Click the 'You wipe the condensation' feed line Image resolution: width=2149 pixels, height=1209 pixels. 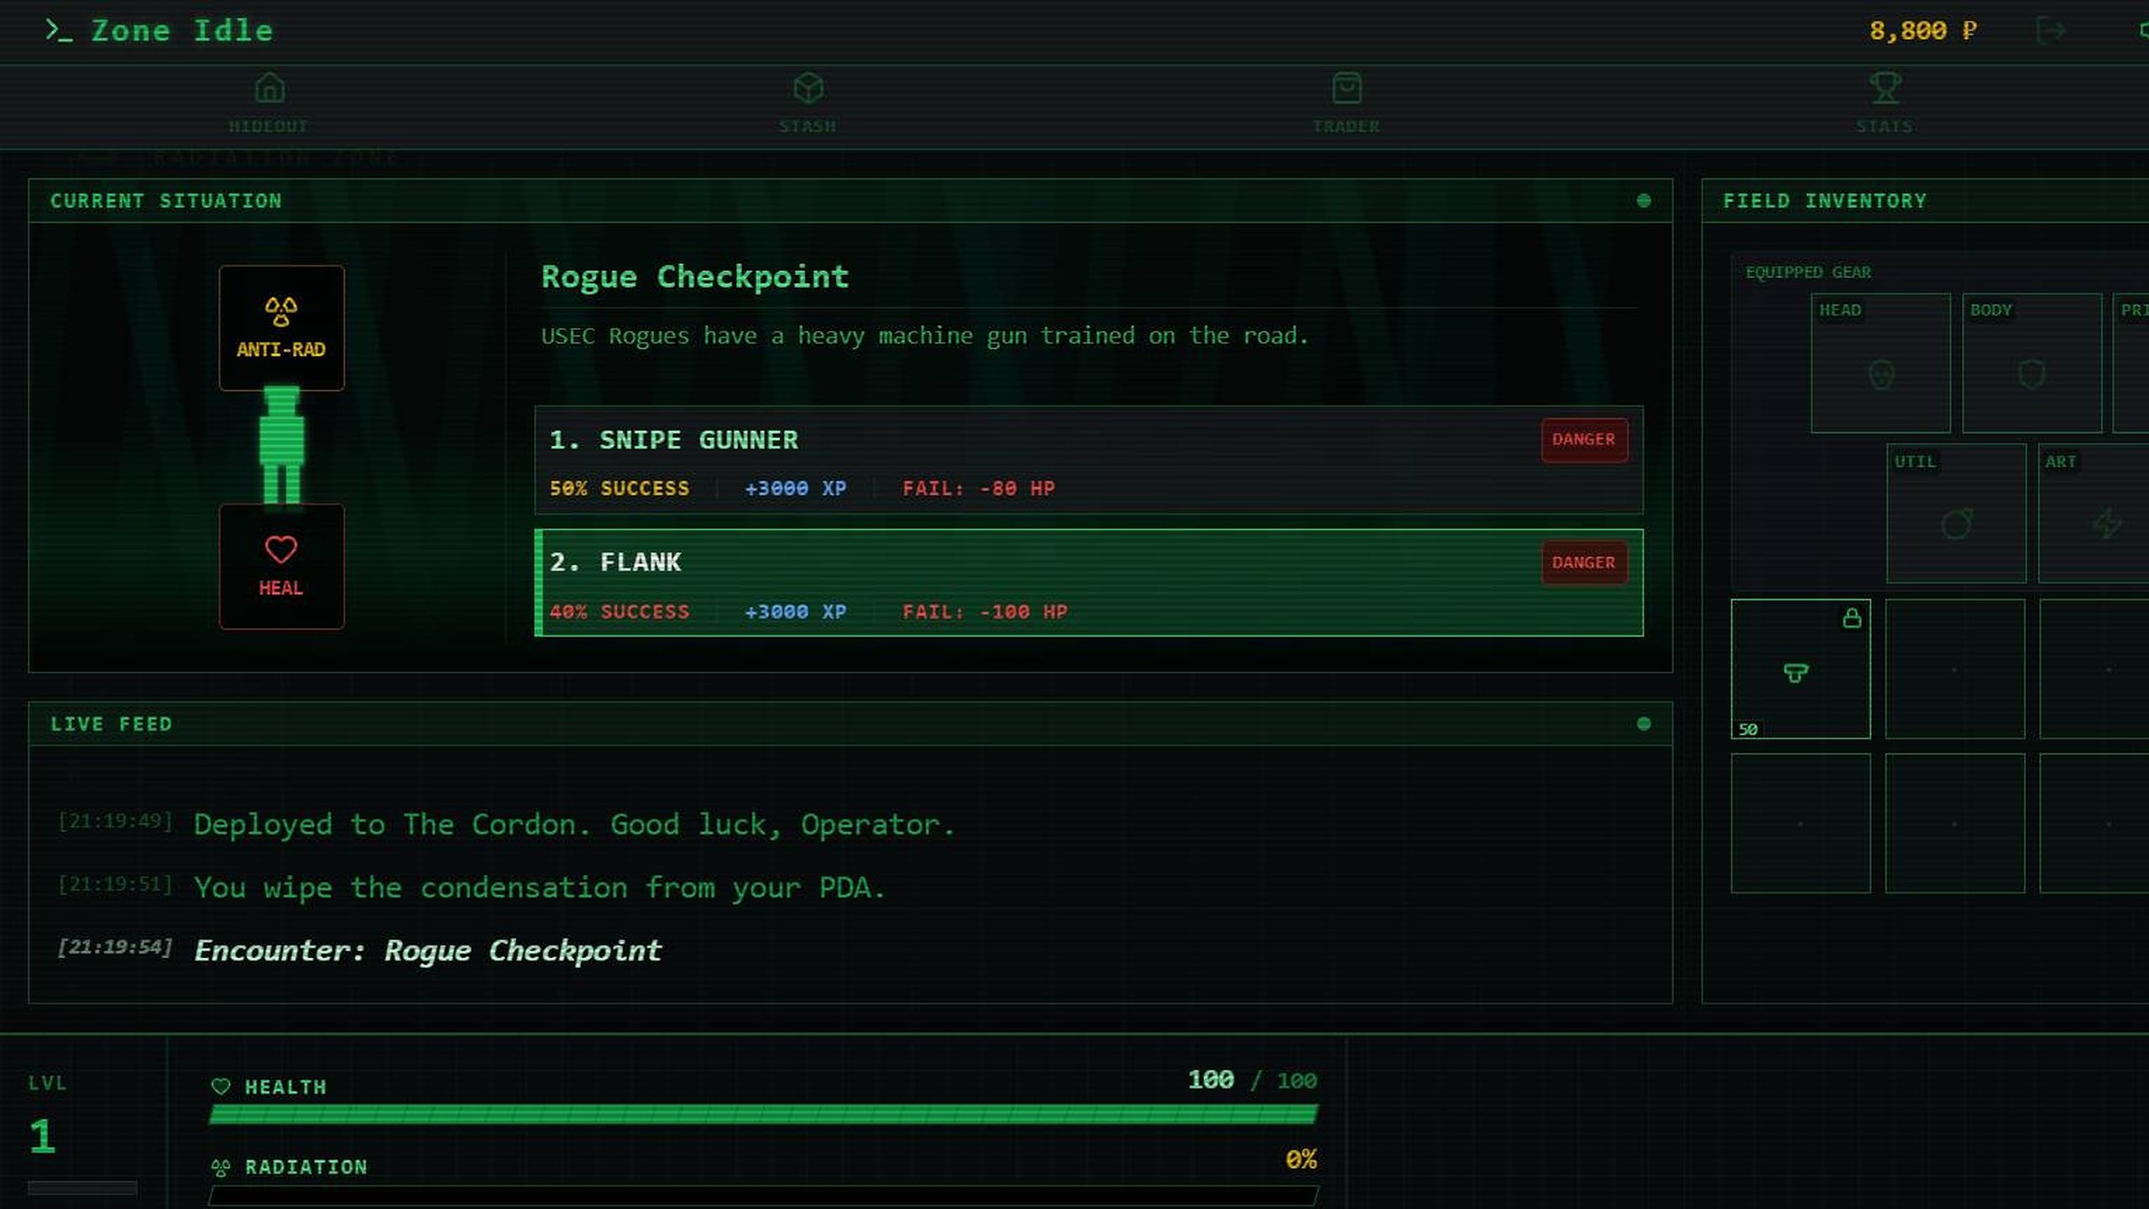click(540, 887)
